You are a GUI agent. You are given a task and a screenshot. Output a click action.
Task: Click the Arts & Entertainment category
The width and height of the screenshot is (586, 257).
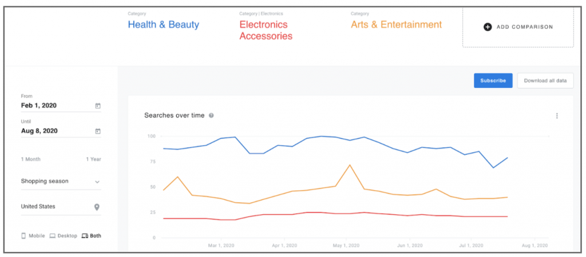point(397,25)
